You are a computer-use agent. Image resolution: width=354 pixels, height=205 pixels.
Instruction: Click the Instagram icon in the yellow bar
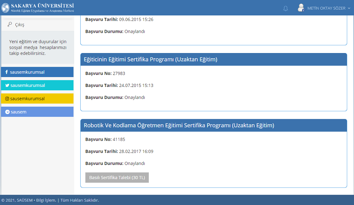pyautogui.click(x=7, y=99)
